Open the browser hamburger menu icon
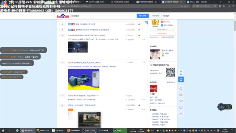 233,6
